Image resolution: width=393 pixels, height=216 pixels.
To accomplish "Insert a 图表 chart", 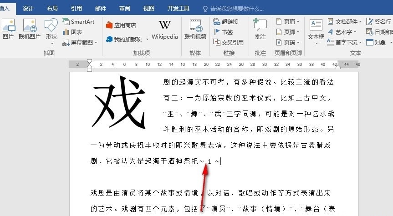I will coord(72,32).
